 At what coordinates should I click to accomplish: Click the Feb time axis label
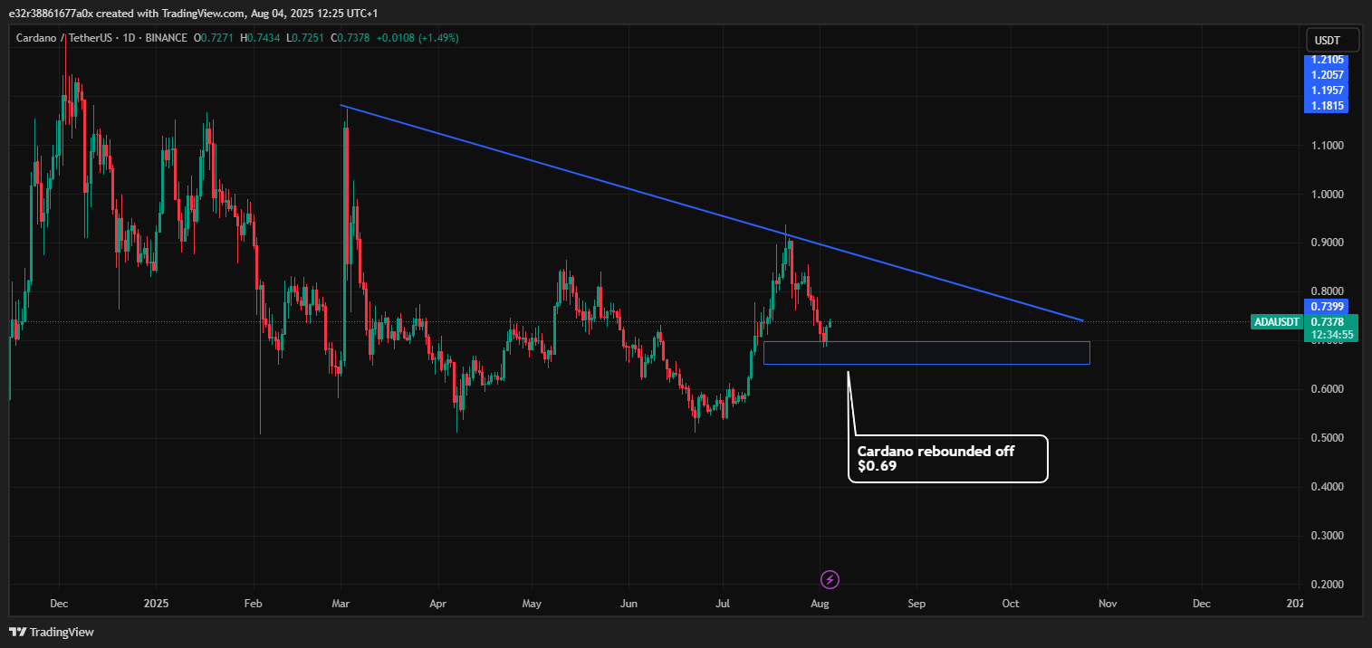[254, 603]
